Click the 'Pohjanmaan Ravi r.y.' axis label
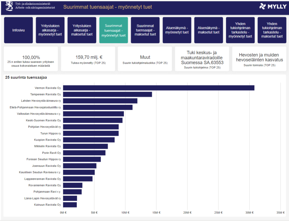Image resolution: width=289 pixels, height=221 pixels. point(47,192)
